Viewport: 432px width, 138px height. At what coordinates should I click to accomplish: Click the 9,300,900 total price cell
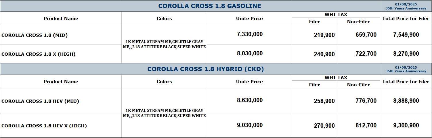coord(406,126)
